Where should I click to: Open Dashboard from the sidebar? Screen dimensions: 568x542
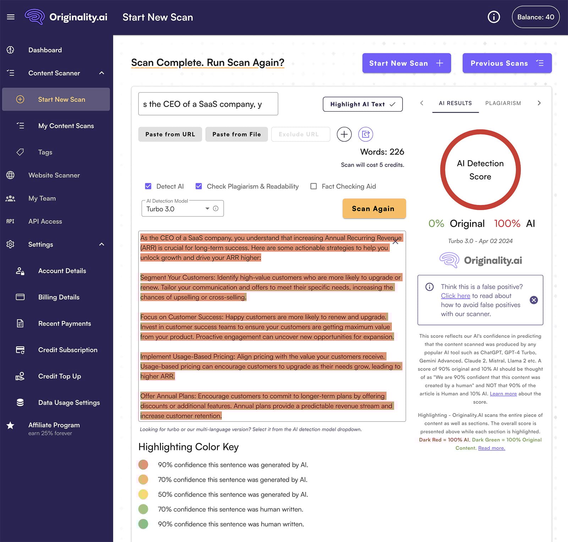45,50
